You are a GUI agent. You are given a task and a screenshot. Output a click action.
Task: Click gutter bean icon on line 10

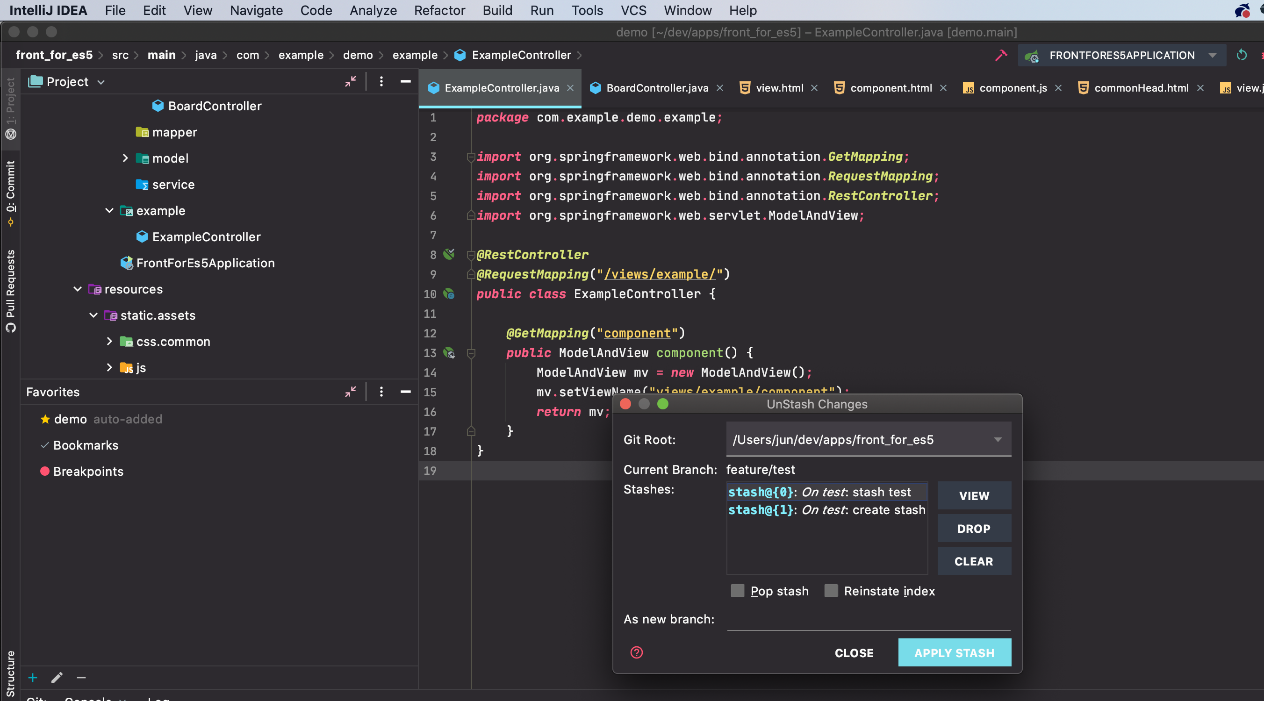tap(448, 293)
